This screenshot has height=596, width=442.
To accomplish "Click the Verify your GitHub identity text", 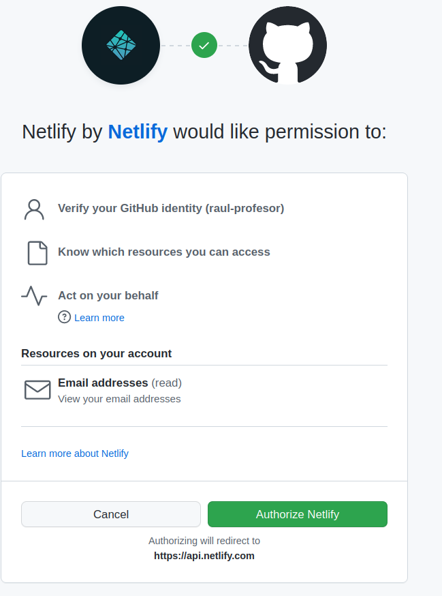I will (171, 209).
